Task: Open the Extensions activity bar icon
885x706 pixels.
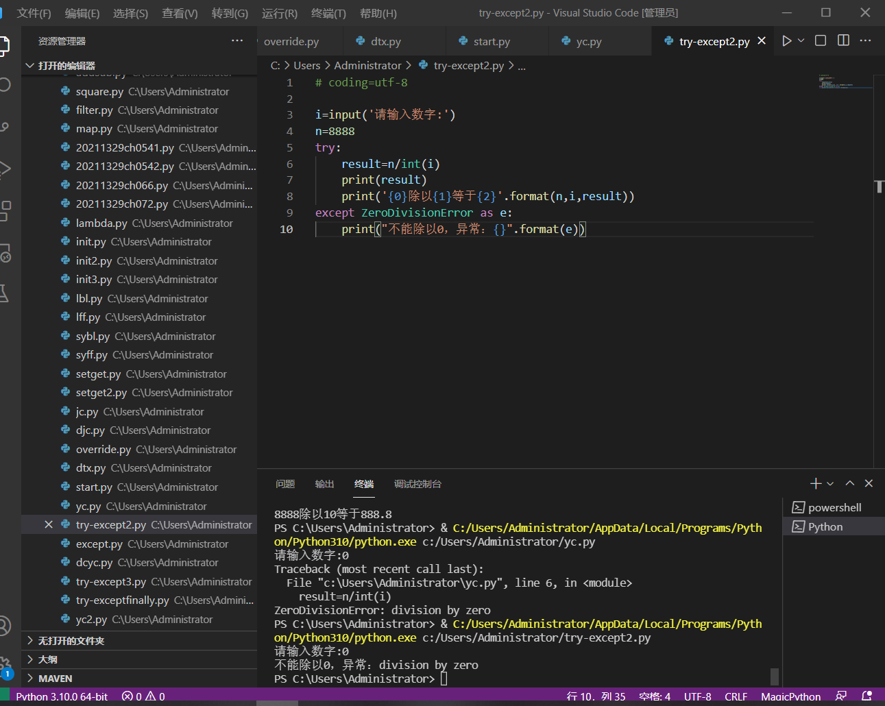Action: [x=5, y=210]
